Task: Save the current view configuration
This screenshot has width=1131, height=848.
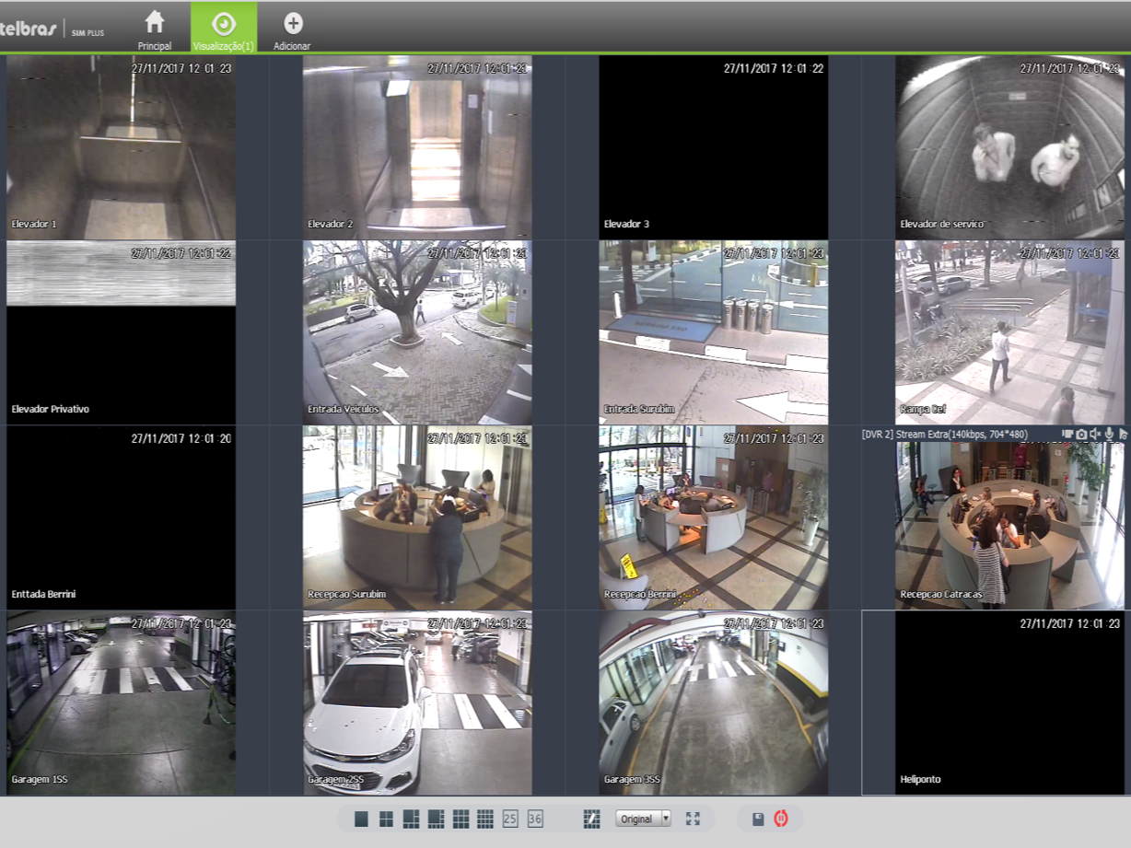Action: [758, 819]
